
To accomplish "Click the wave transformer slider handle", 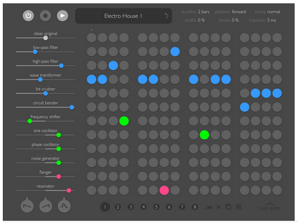I will coord(40,79).
